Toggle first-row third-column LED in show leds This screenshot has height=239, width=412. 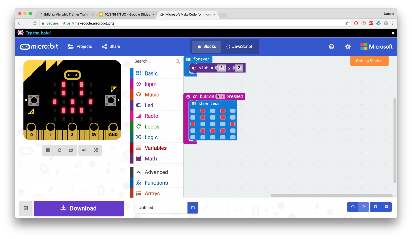tap(213, 111)
